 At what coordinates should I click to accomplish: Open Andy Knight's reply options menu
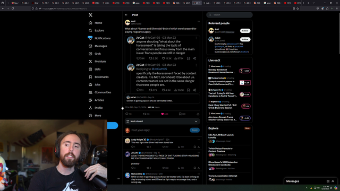click(198, 140)
